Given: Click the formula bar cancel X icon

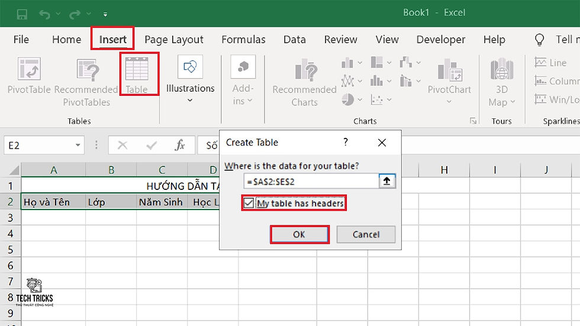Looking at the screenshot, I should 123,146.
